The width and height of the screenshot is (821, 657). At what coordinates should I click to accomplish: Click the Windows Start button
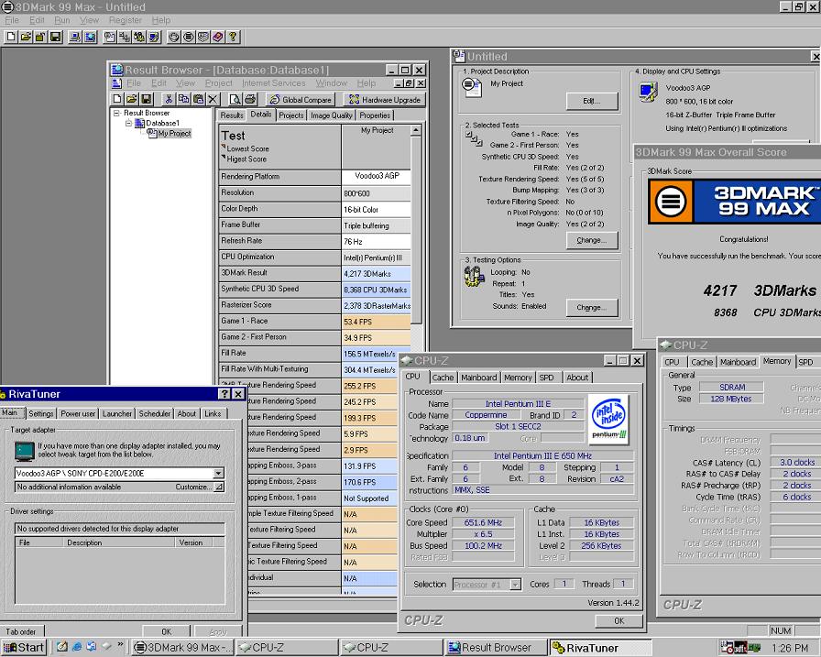(24, 648)
